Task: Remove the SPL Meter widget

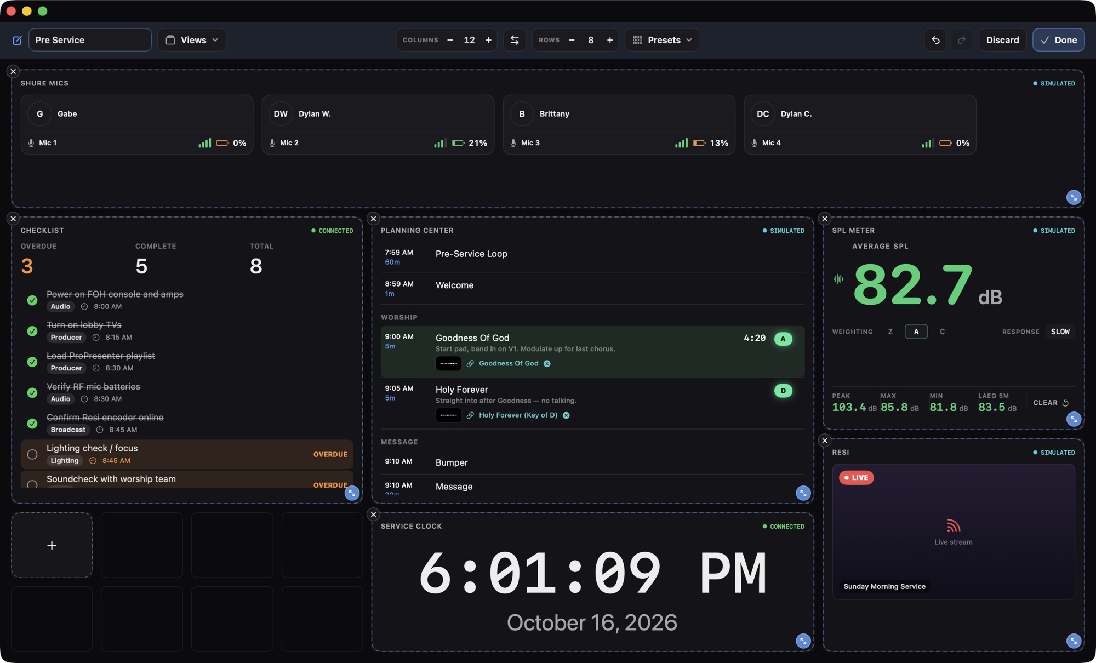Action: click(x=825, y=219)
